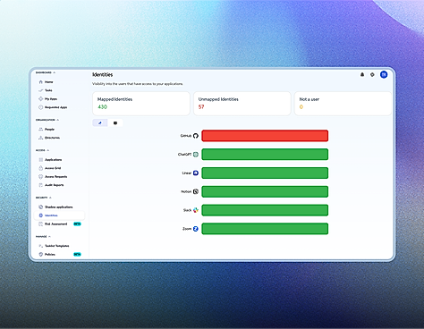Viewport: 424px width, 329px height.
Task: Click the green Zoom bar
Action: coord(265,229)
